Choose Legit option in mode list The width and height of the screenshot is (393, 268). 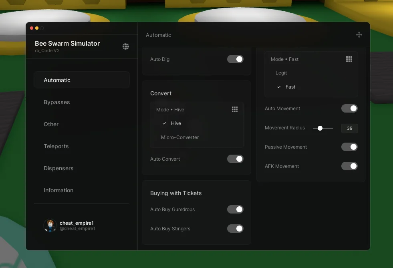(281, 73)
